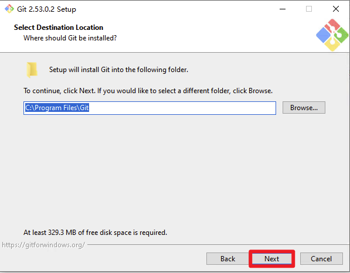
Task: Proceed with the Next button
Action: click(x=271, y=259)
